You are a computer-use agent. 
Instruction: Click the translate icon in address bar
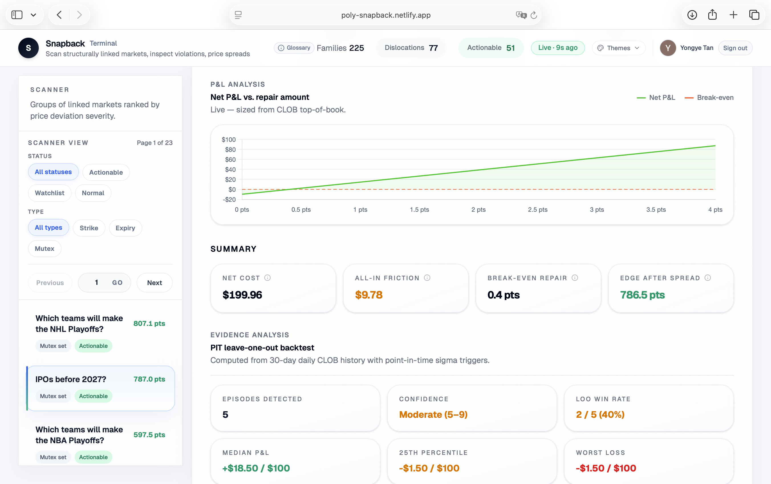pyautogui.click(x=521, y=15)
